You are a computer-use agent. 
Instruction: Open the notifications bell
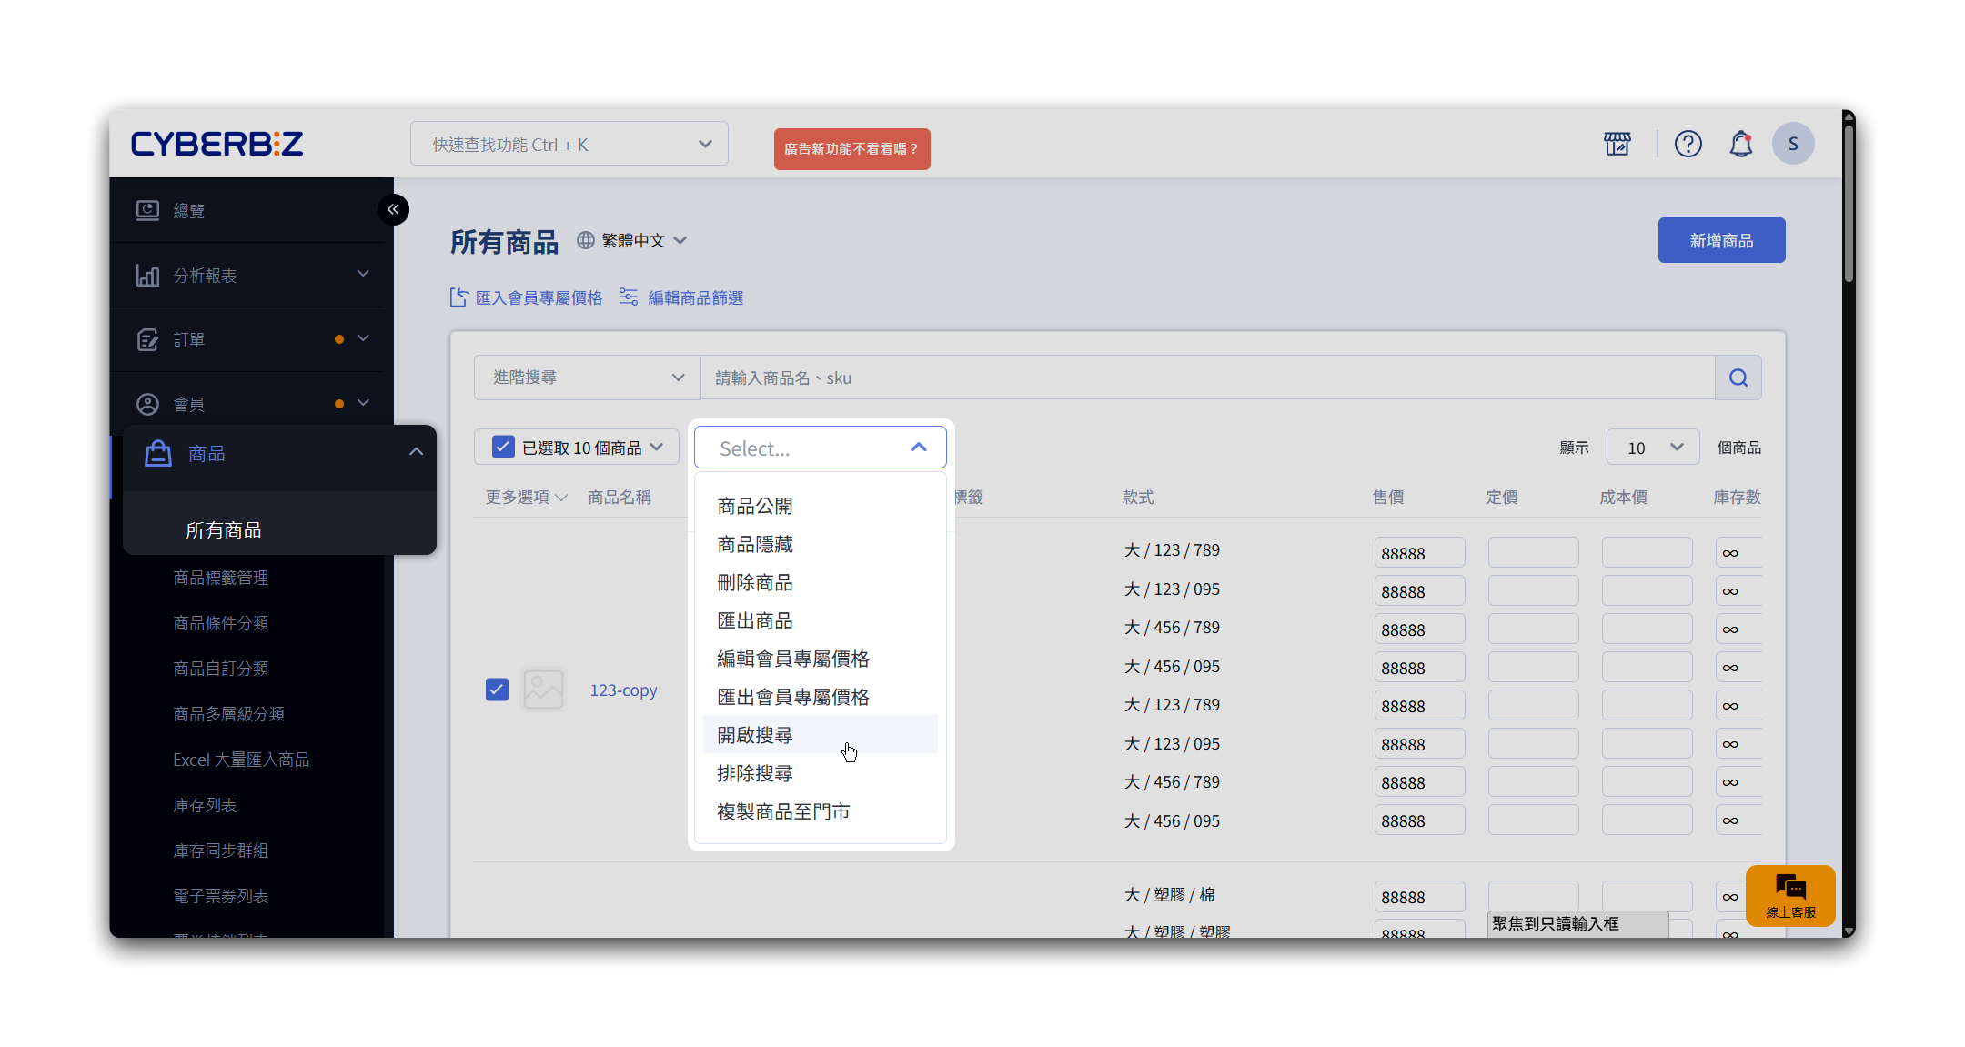[x=1740, y=144]
